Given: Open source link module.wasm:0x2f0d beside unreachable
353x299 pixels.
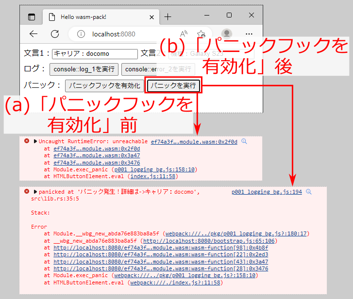Looking at the screenshot, I should click(194, 142).
